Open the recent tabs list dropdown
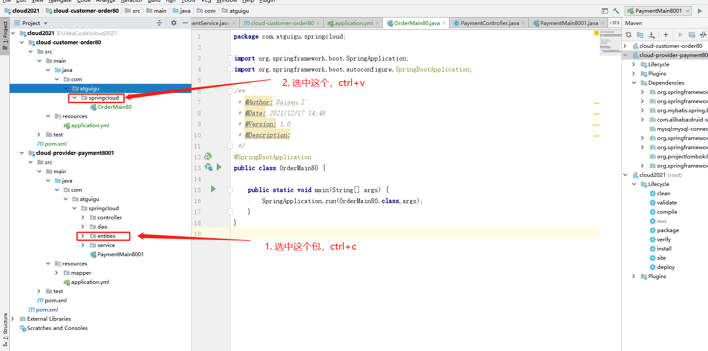This screenshot has width=708, height=351. pos(615,23)
